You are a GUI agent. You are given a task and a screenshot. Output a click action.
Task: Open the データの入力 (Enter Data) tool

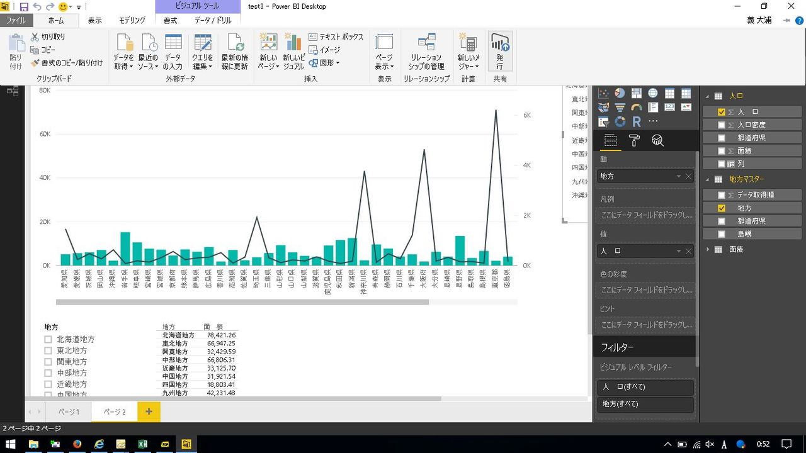coord(173,52)
